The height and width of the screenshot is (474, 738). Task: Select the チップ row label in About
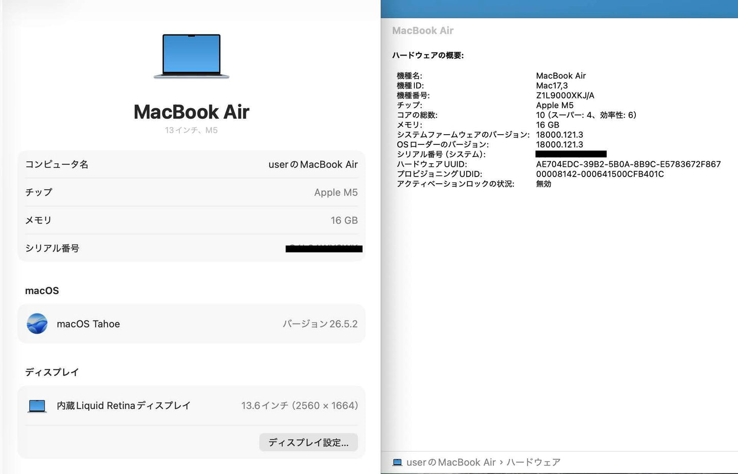pos(39,192)
